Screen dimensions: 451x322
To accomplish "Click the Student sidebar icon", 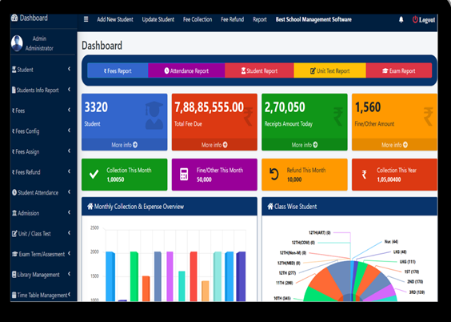I will [14, 70].
